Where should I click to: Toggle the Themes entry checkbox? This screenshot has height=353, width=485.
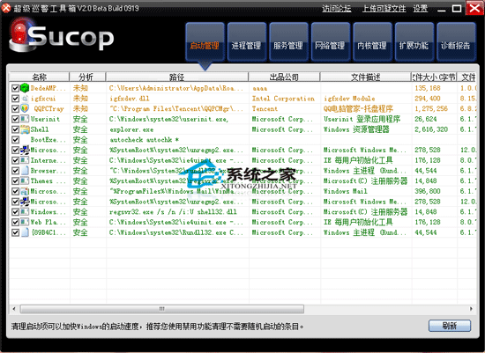click(x=15, y=181)
